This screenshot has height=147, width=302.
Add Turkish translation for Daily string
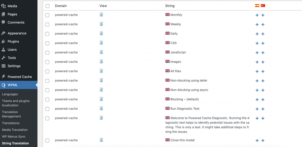pyautogui.click(x=263, y=34)
